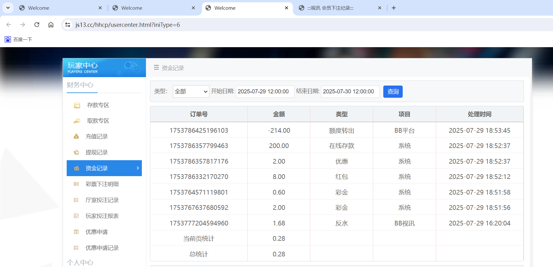Expand the 资金记录 menu arrow

138,168
